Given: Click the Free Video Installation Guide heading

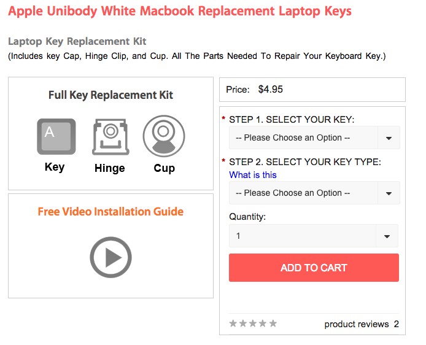Looking at the screenshot, I should [110, 212].
